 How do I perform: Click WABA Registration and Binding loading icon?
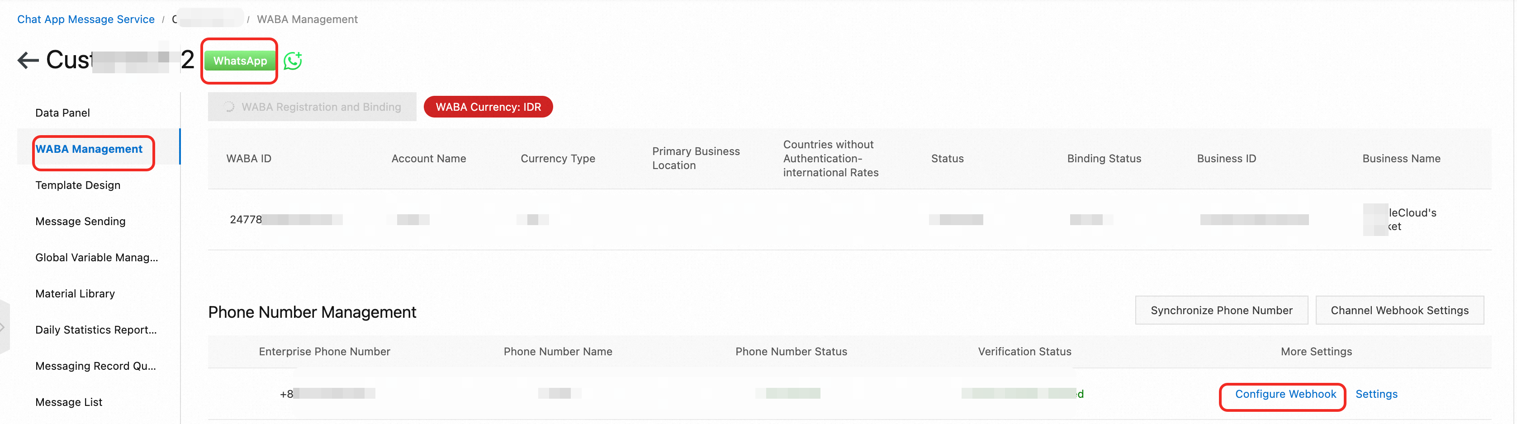click(229, 107)
